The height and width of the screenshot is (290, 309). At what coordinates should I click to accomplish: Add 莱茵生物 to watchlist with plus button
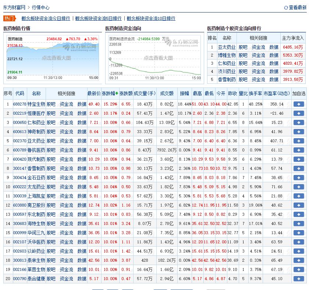[299, 269]
